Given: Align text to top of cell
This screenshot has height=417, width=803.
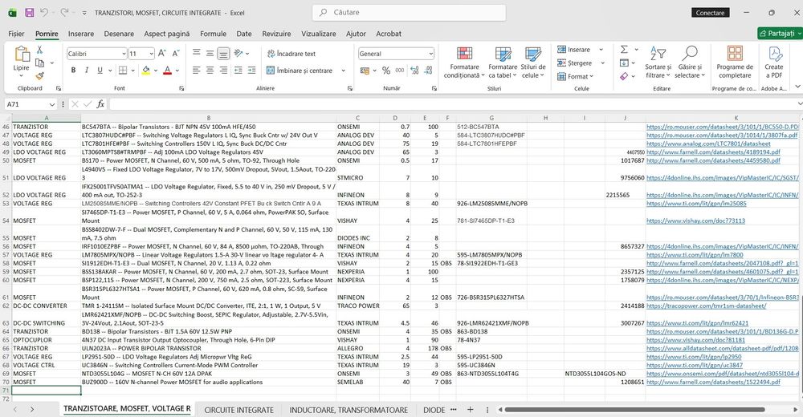Looking at the screenshot, I should coord(197,53).
